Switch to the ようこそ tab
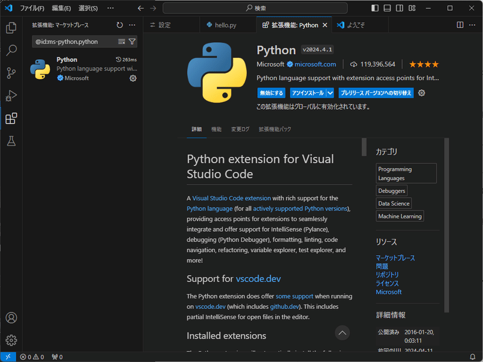This screenshot has width=483, height=362. coord(360,25)
